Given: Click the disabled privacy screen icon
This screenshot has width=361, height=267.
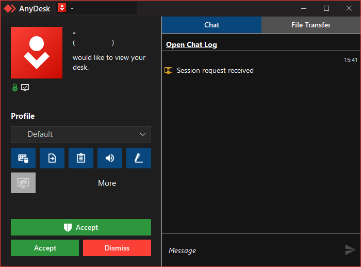Looking at the screenshot, I should [x=23, y=183].
